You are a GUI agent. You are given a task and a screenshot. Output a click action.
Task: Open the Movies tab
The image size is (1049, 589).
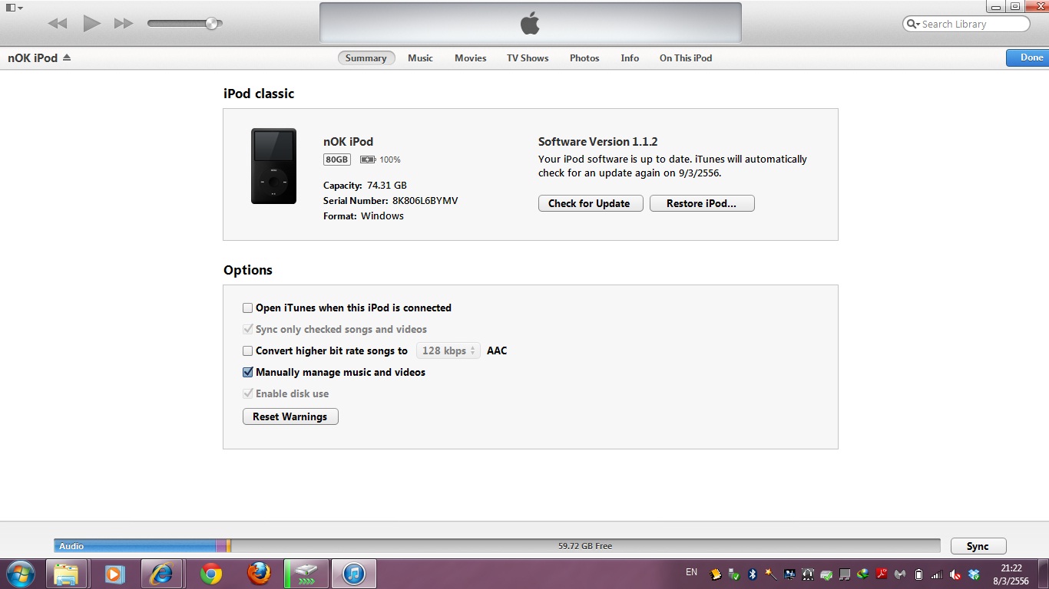(x=471, y=58)
